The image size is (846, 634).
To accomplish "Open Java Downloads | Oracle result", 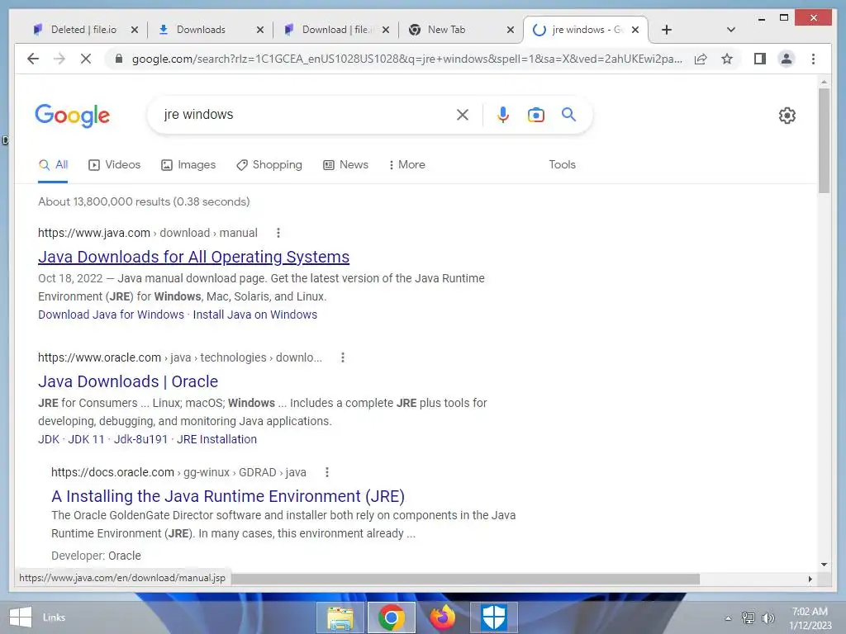I will [128, 381].
